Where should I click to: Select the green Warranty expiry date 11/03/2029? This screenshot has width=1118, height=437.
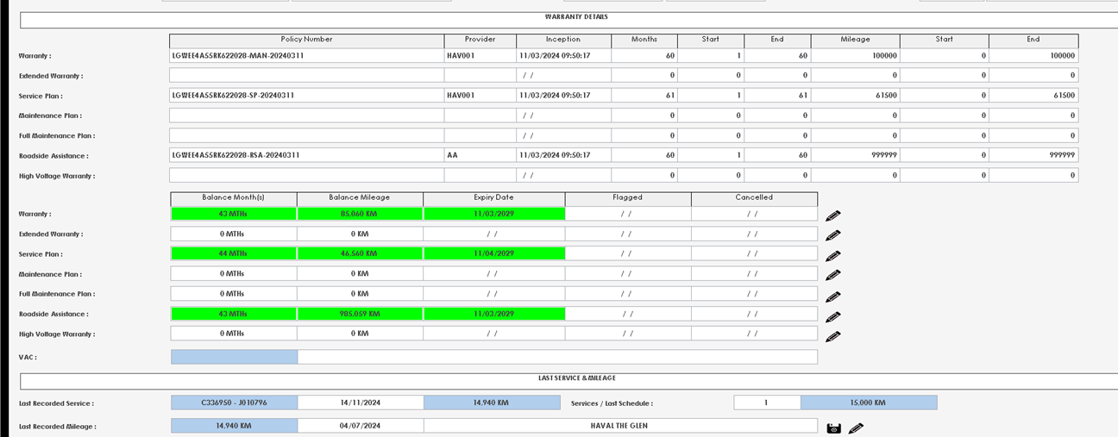coord(493,214)
